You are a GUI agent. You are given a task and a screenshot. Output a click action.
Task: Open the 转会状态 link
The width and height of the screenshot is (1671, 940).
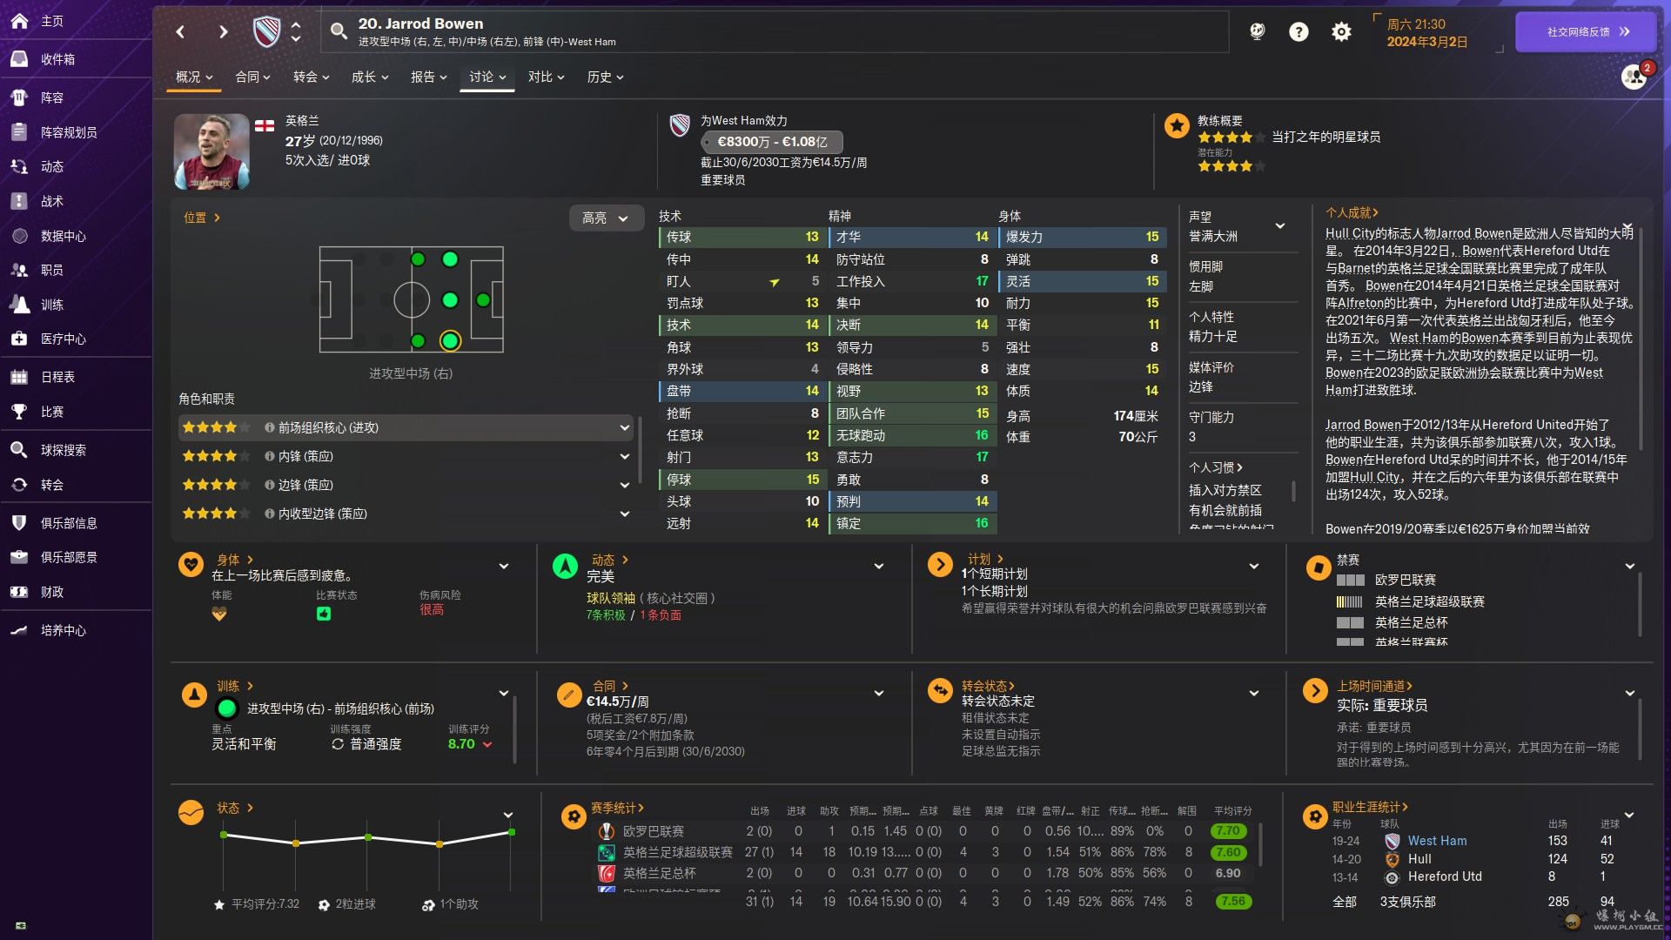click(988, 686)
